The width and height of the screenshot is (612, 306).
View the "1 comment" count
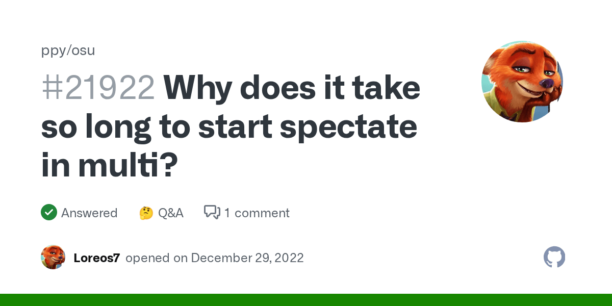(x=257, y=213)
